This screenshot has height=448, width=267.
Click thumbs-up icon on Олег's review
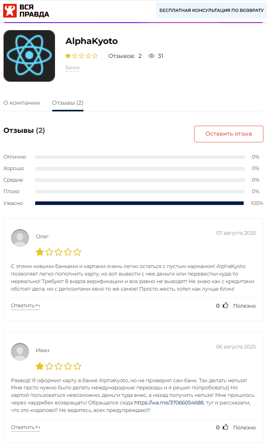pyautogui.click(x=225, y=305)
